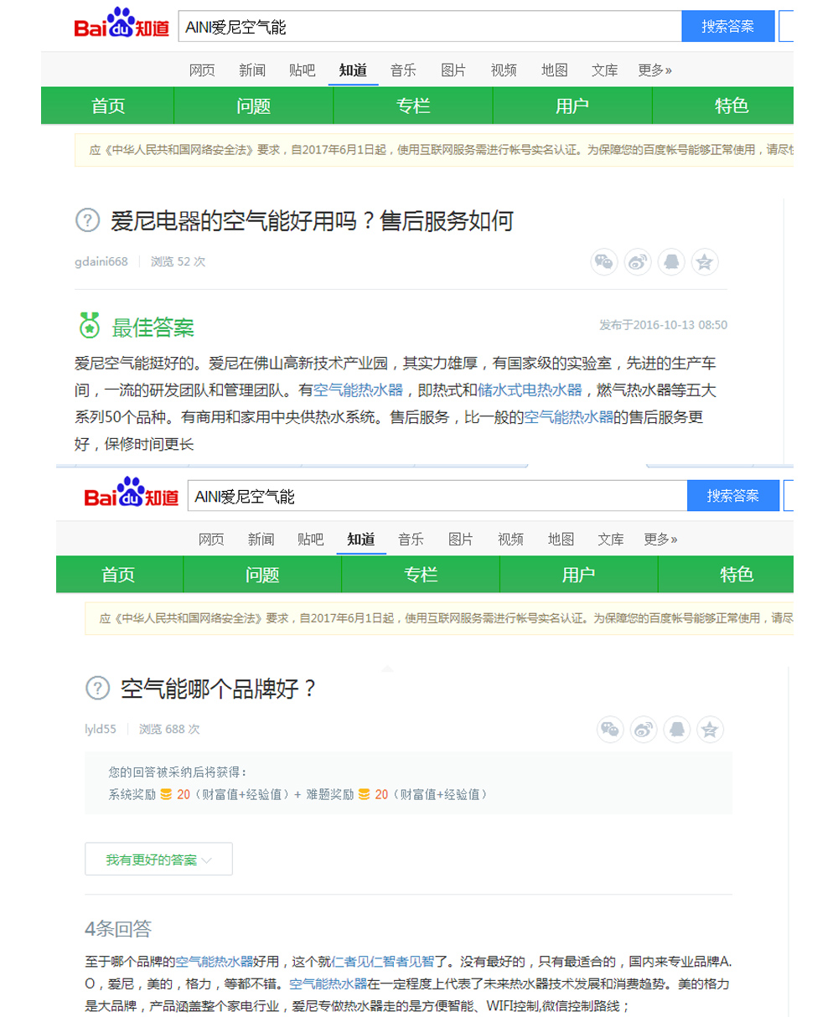The height and width of the screenshot is (1017, 838).
Task: Open user profile lyld55
Action: point(101,729)
